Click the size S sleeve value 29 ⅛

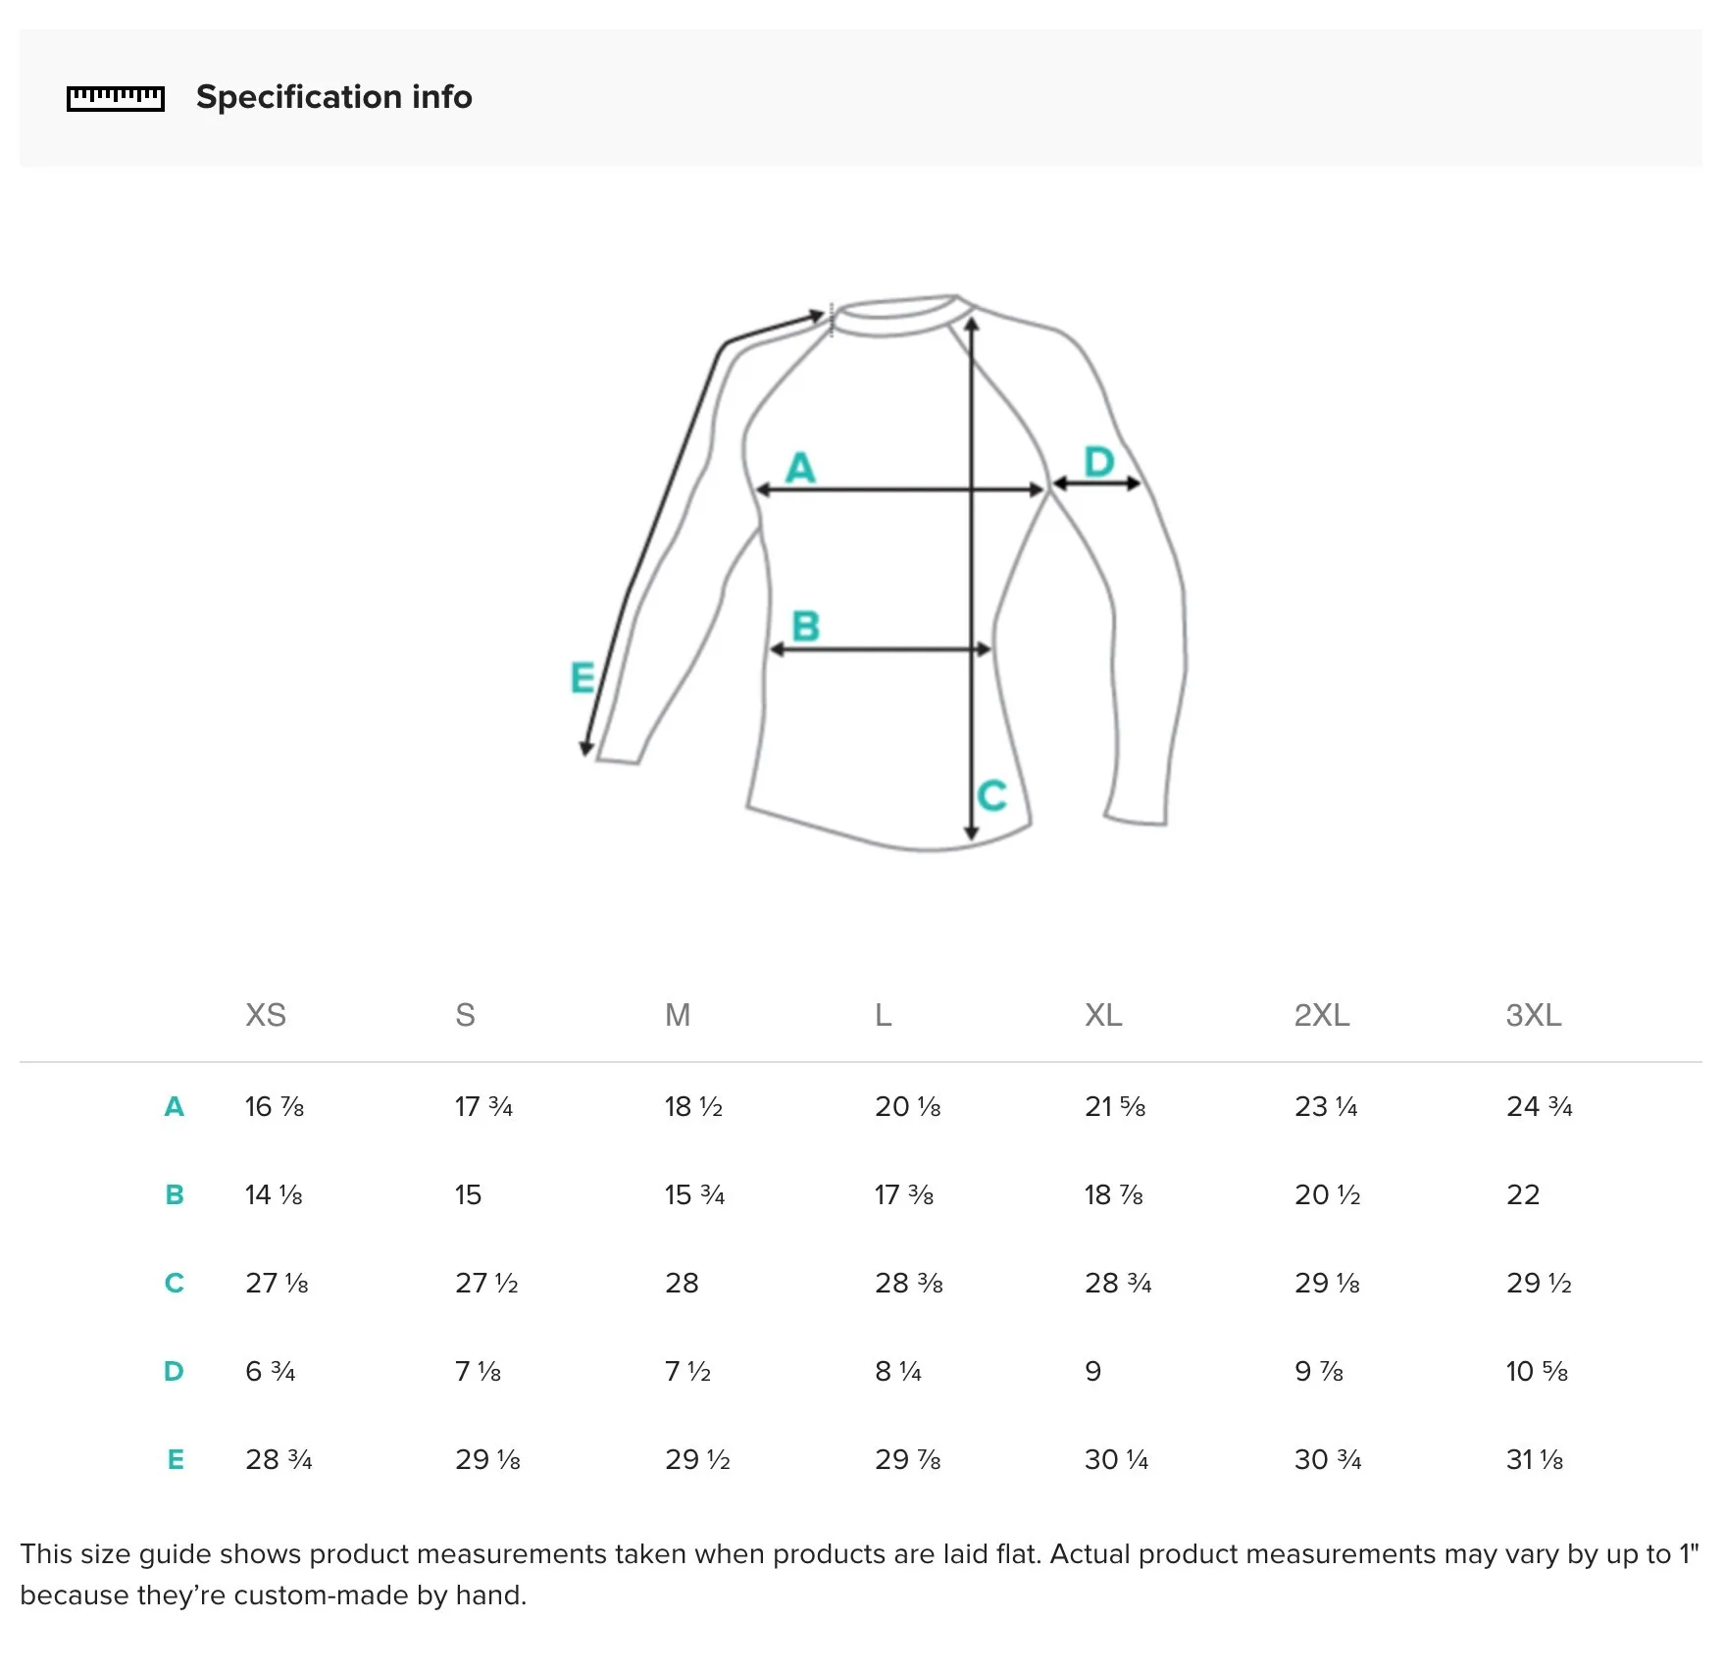[487, 1460]
